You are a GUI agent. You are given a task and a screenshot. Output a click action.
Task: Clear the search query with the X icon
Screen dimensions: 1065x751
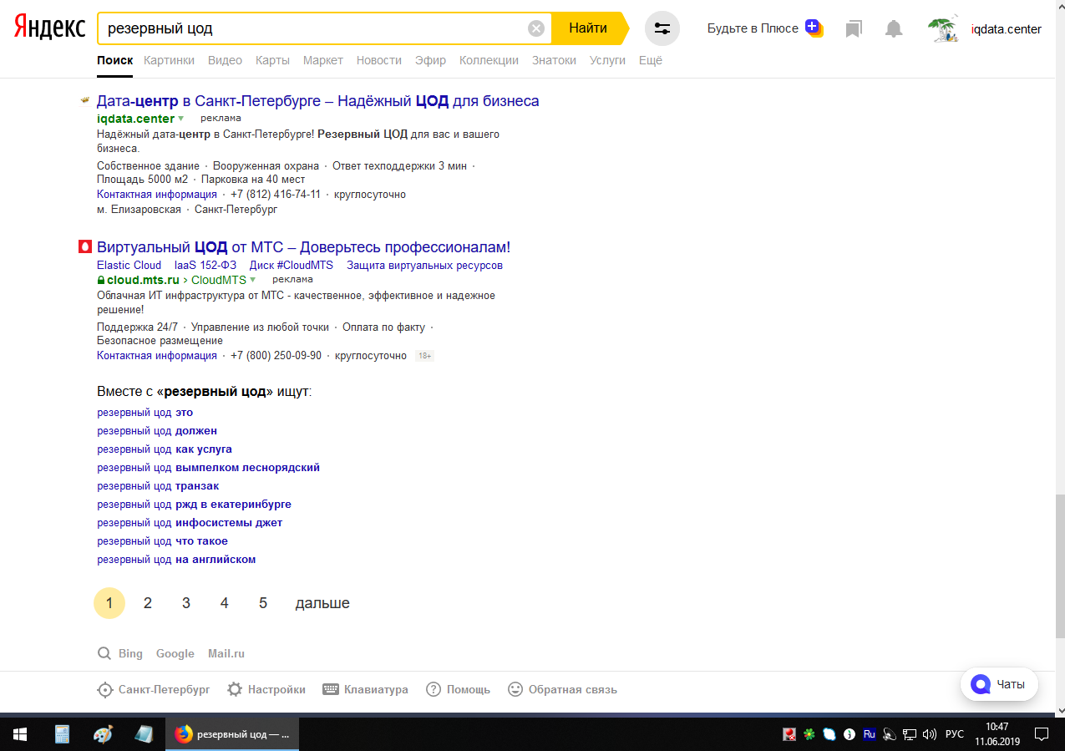(x=536, y=28)
